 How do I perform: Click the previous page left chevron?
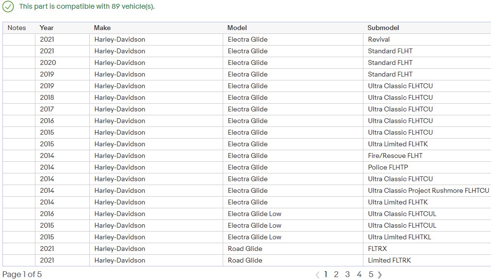coord(317,275)
